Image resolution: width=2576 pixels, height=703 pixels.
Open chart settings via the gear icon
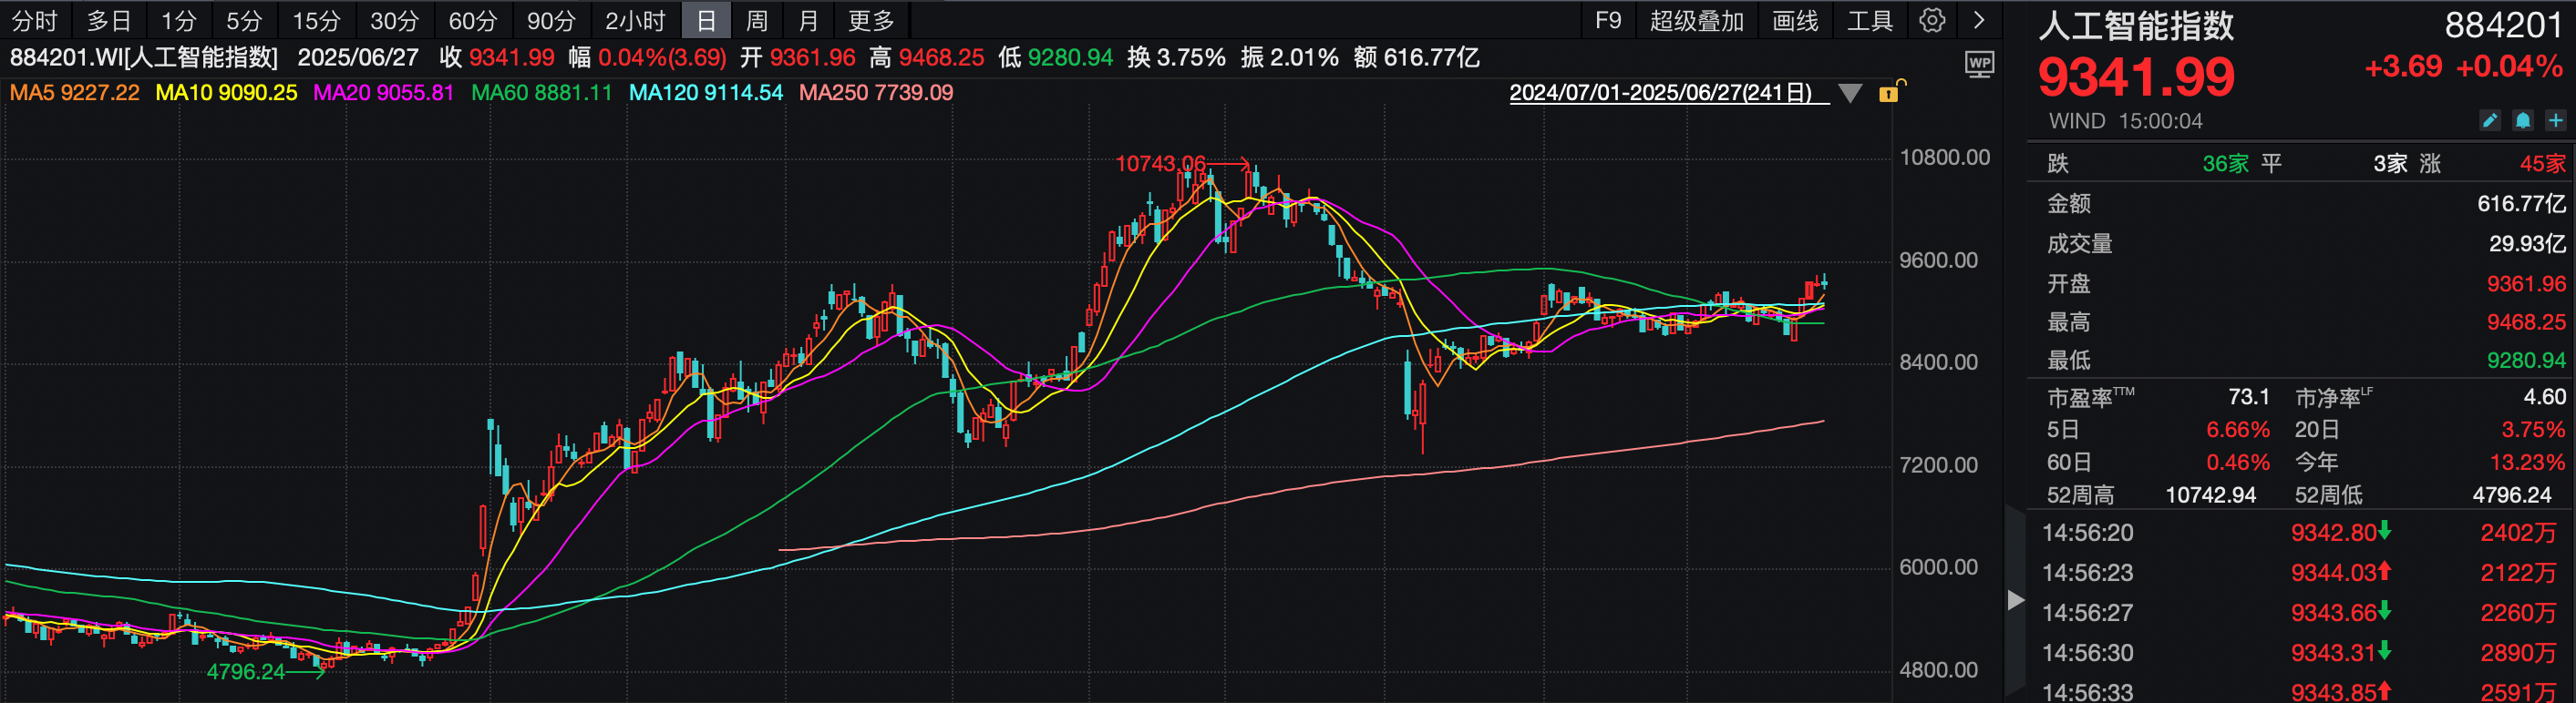[1932, 20]
